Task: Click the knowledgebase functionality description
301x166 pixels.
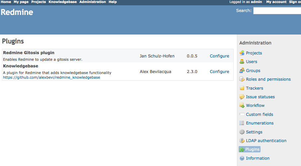Action: pyautogui.click(x=57, y=73)
